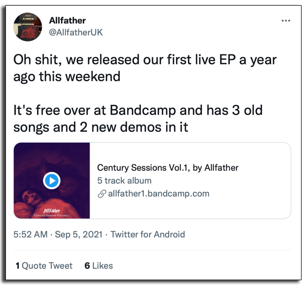The height and width of the screenshot is (285, 307).
Task: Open the allfather1.bandcamp.com link
Action: coord(159,194)
